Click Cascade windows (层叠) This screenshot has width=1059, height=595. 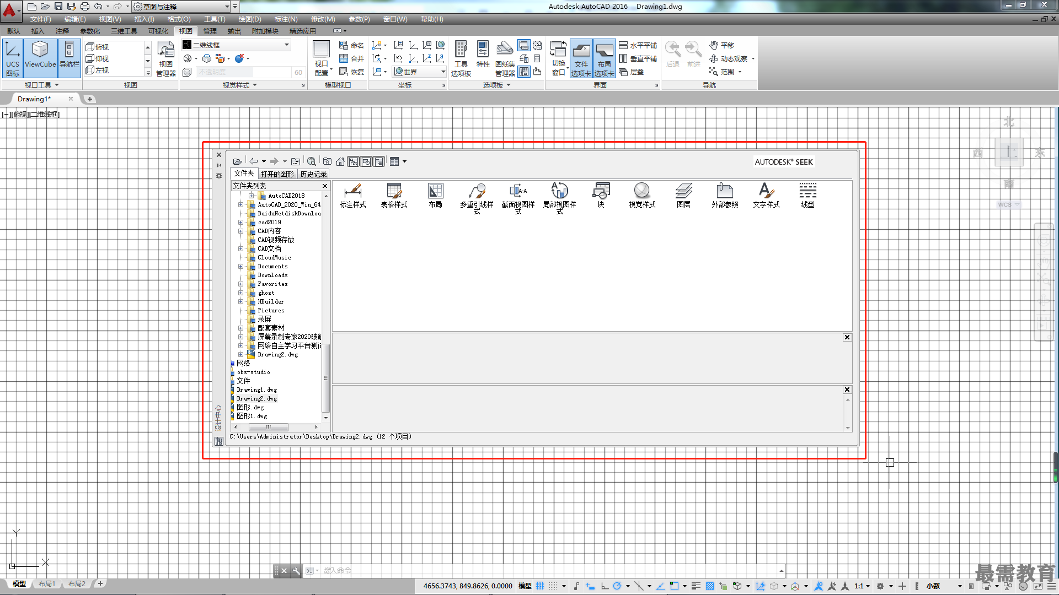pyautogui.click(x=632, y=72)
